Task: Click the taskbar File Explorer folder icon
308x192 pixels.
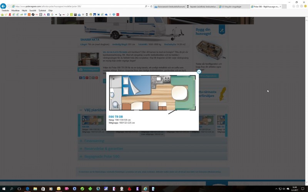Action: 35,189
